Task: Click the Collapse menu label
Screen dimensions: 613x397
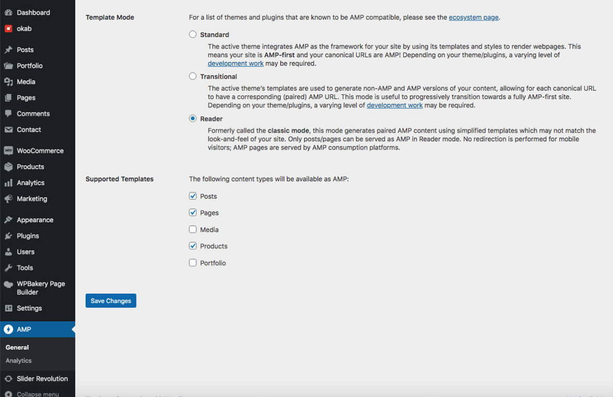Action: pos(38,394)
